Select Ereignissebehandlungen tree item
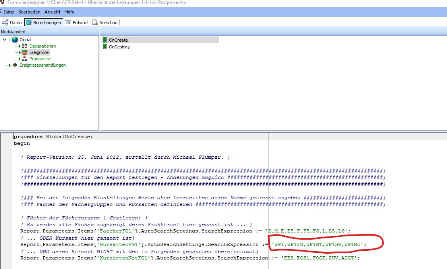447x269 pixels. tap(43, 65)
